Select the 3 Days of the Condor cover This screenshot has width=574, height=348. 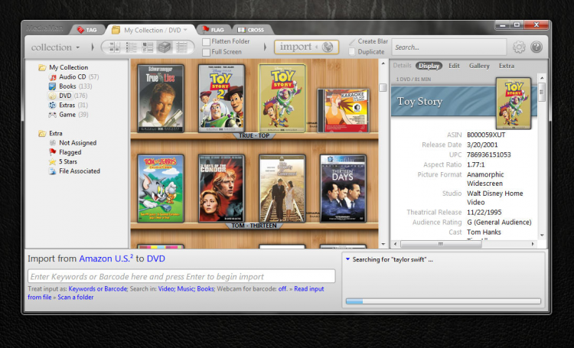pos(221,188)
